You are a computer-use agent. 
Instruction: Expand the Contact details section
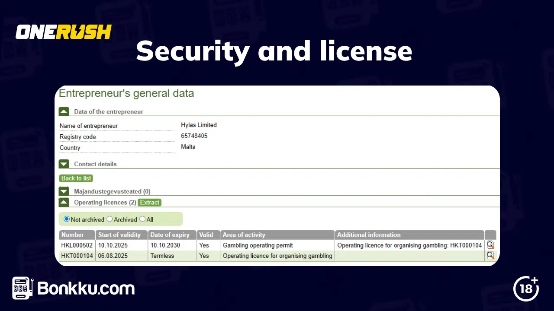coord(95,164)
